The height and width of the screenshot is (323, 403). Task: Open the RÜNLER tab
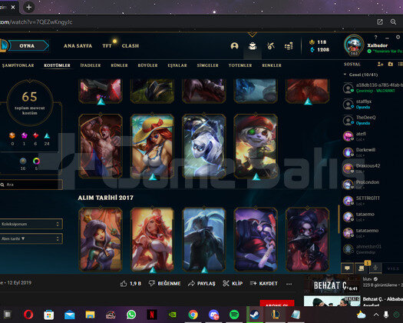119,65
